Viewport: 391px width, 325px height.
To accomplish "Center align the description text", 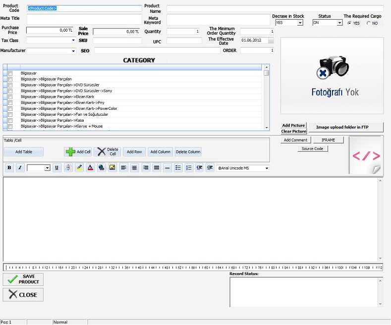I will 134,168.
